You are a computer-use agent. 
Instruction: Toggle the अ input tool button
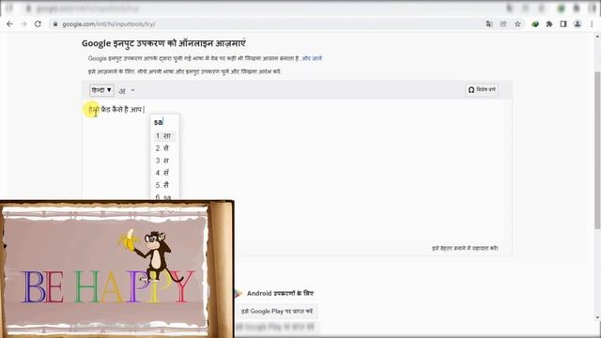pos(122,91)
